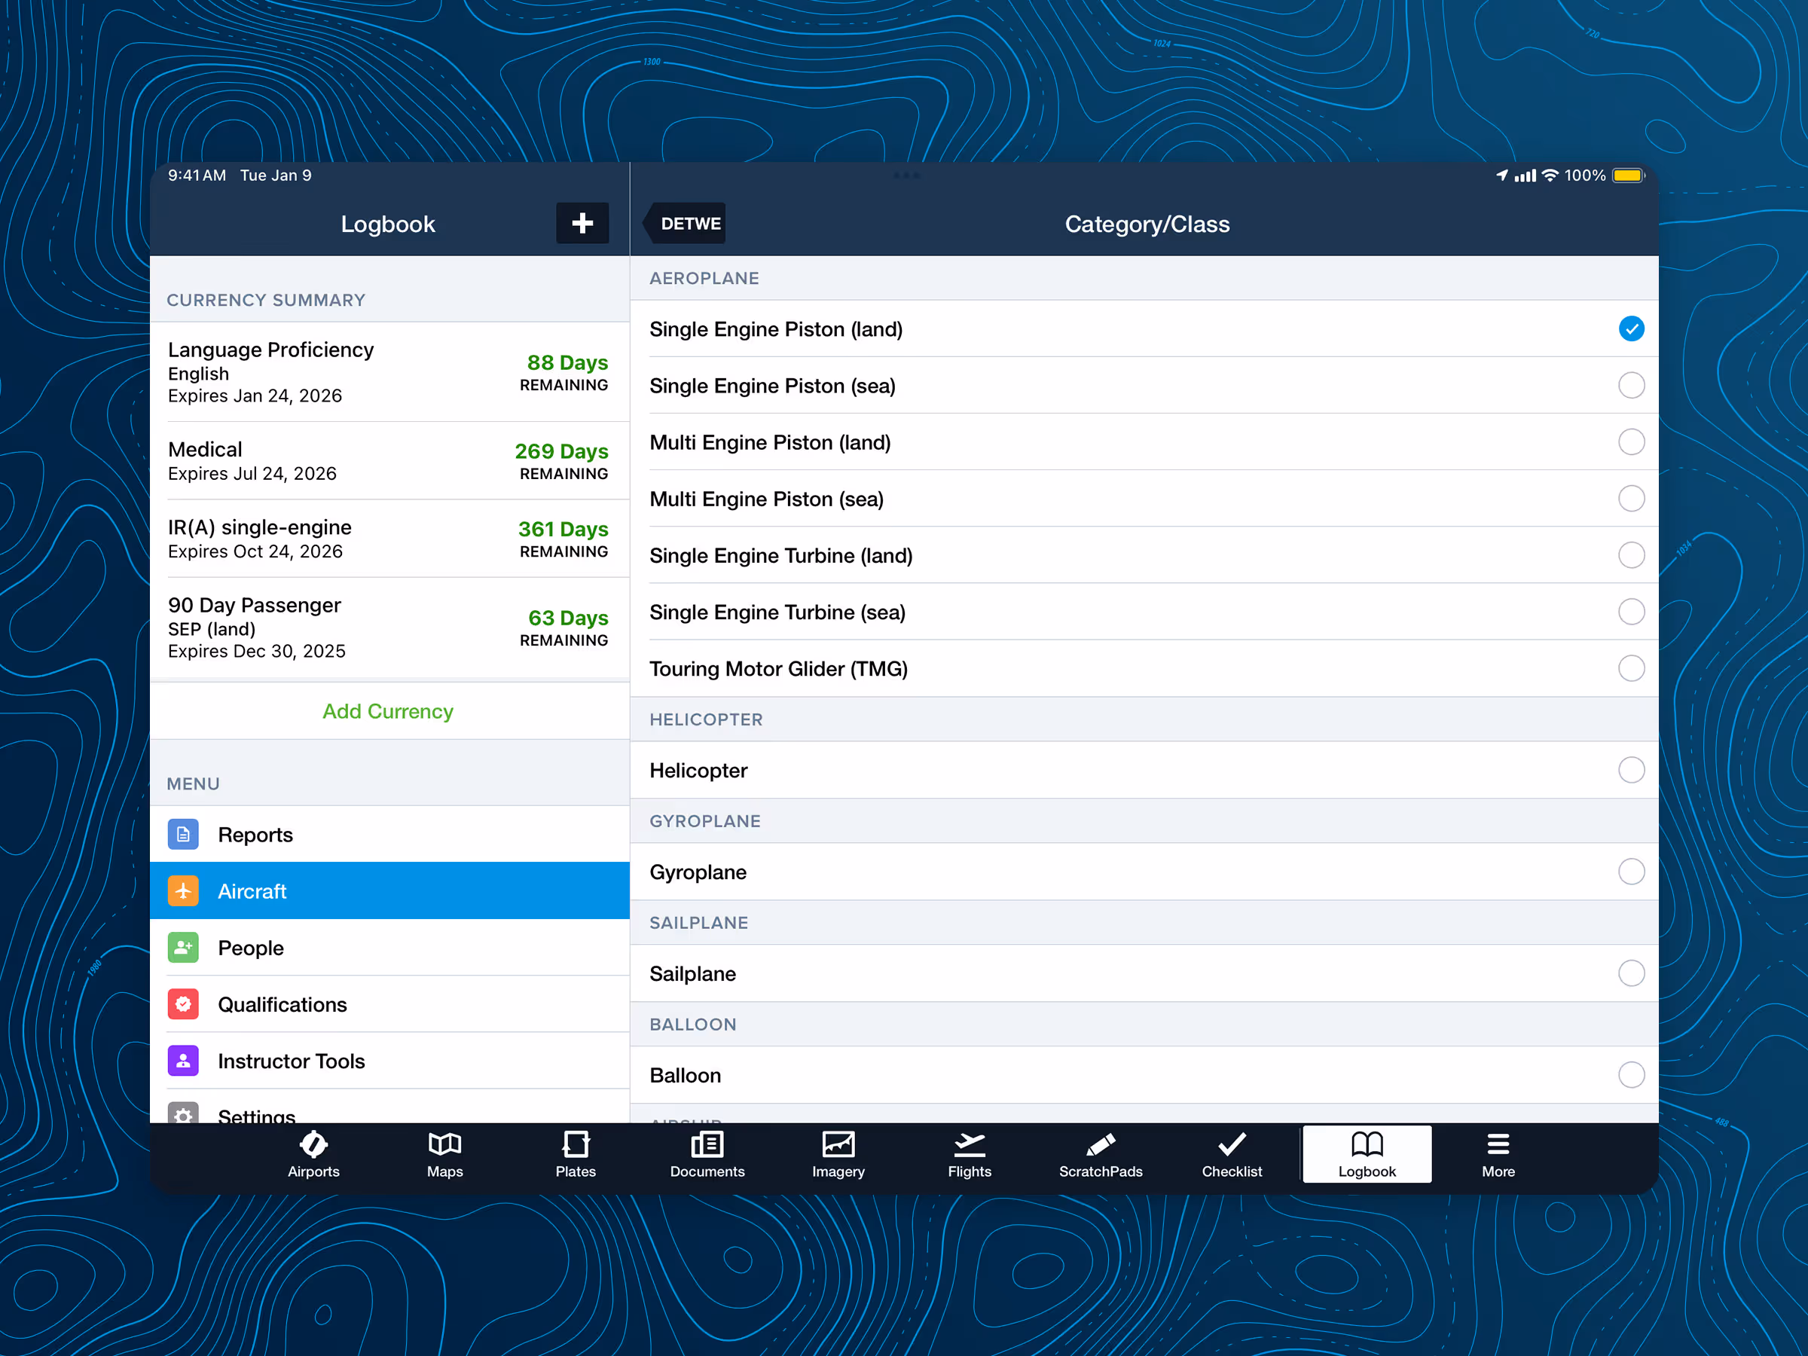Open the Plates tool
Image resolution: width=1808 pixels, height=1356 pixels.
coord(576,1154)
